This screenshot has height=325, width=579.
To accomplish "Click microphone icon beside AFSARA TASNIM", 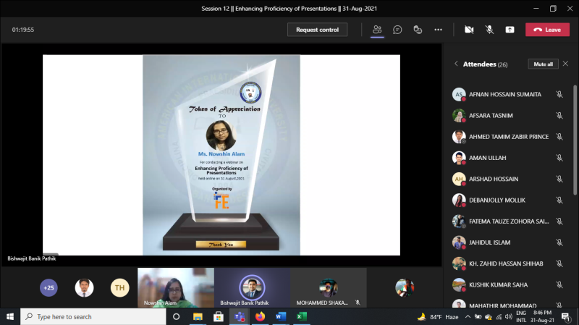I will [559, 115].
